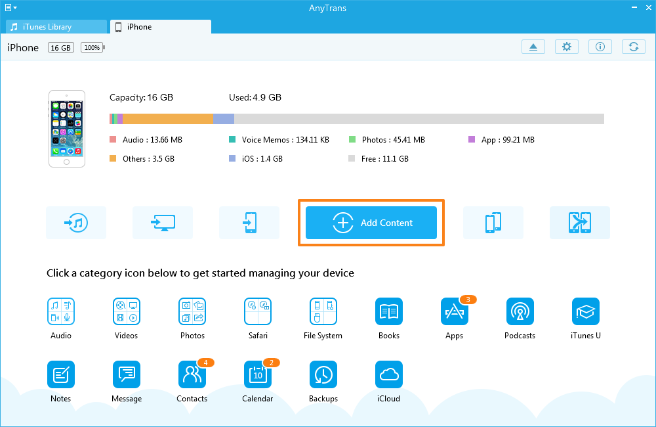Click the iPhone device thumbnail image

[x=66, y=129]
